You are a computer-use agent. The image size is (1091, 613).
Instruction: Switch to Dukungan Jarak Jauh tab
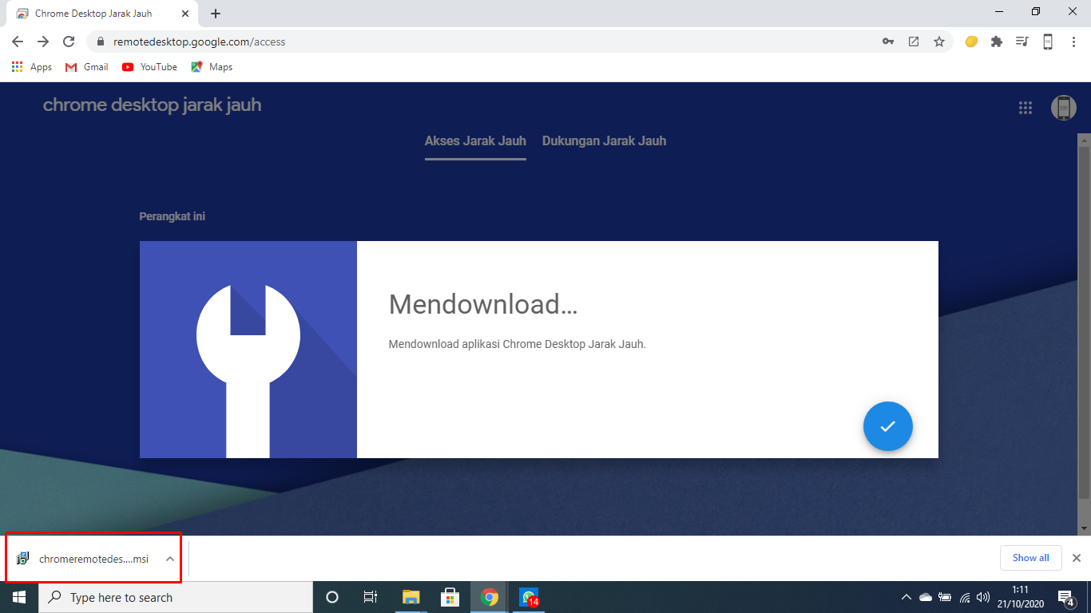click(x=604, y=141)
